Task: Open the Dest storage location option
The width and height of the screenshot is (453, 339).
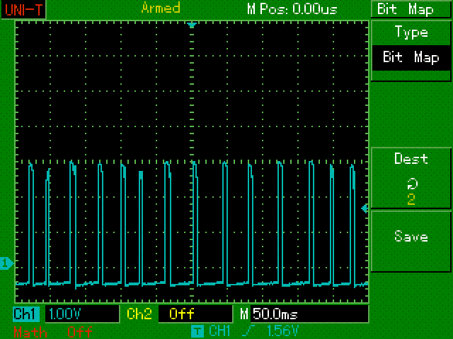Action: (411, 178)
